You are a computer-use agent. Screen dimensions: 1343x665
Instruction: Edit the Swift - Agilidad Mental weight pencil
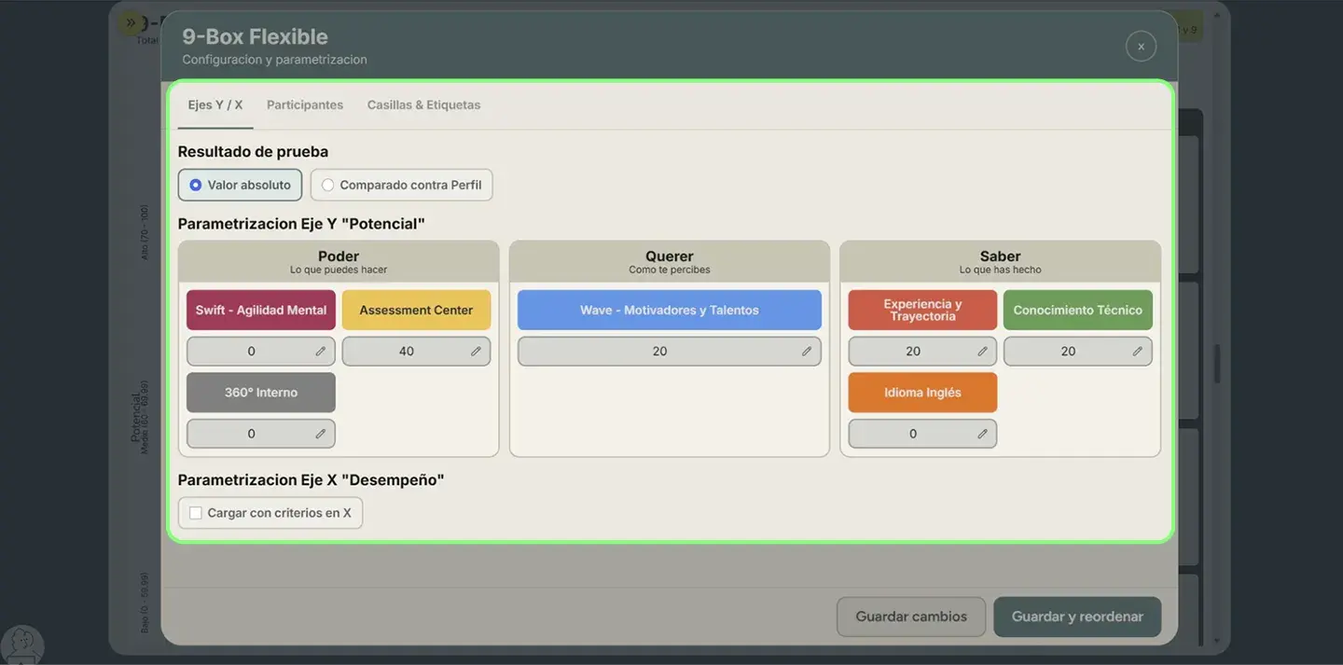321,352
